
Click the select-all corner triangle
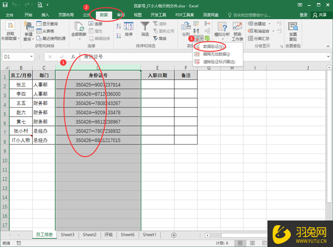6,68
